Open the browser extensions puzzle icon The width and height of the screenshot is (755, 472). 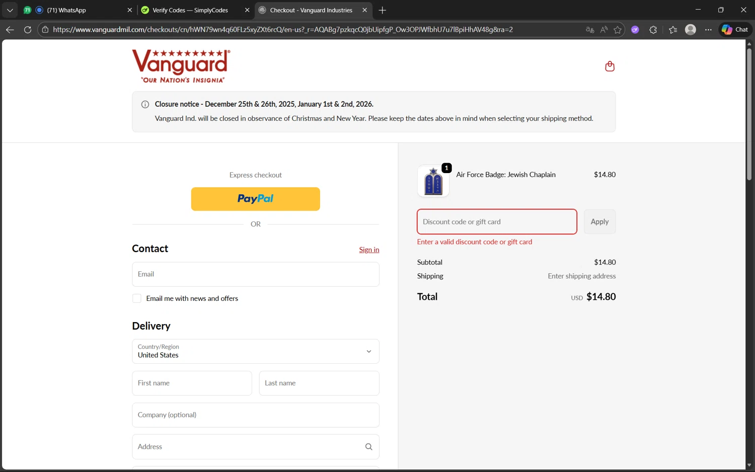(653, 30)
